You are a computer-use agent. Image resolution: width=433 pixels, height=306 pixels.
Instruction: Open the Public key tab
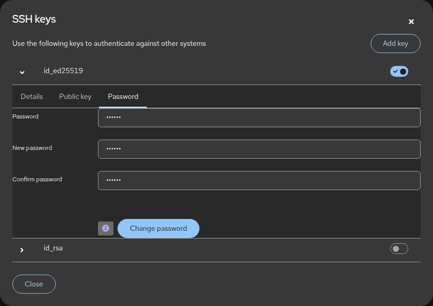point(75,96)
